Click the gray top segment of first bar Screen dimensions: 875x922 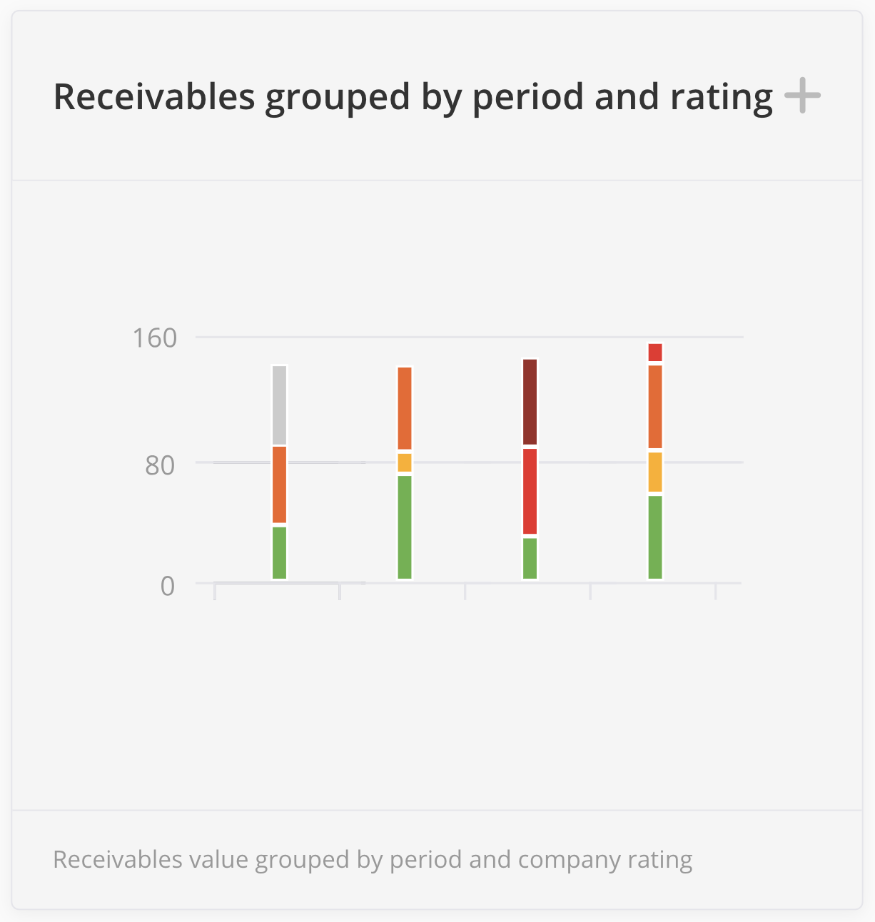click(279, 405)
